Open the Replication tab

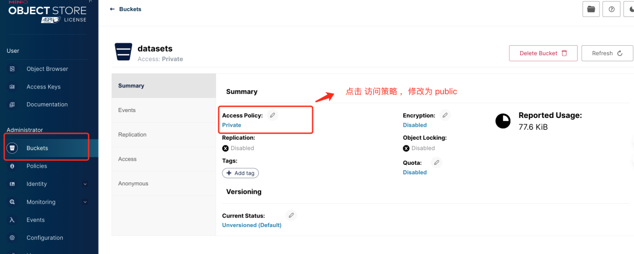pyautogui.click(x=132, y=135)
